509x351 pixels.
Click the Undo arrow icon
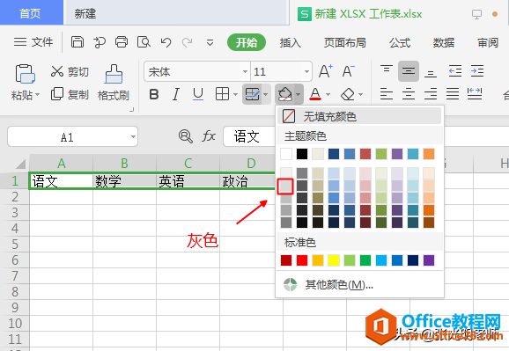(166, 42)
